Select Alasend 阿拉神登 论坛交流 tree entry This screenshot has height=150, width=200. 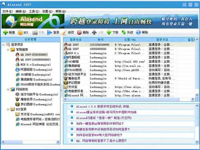coord(39,124)
